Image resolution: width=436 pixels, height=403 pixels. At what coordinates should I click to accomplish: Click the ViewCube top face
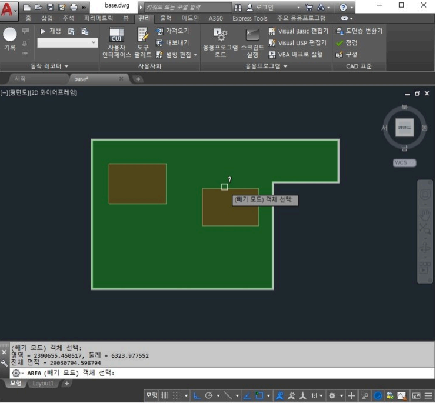(x=405, y=128)
